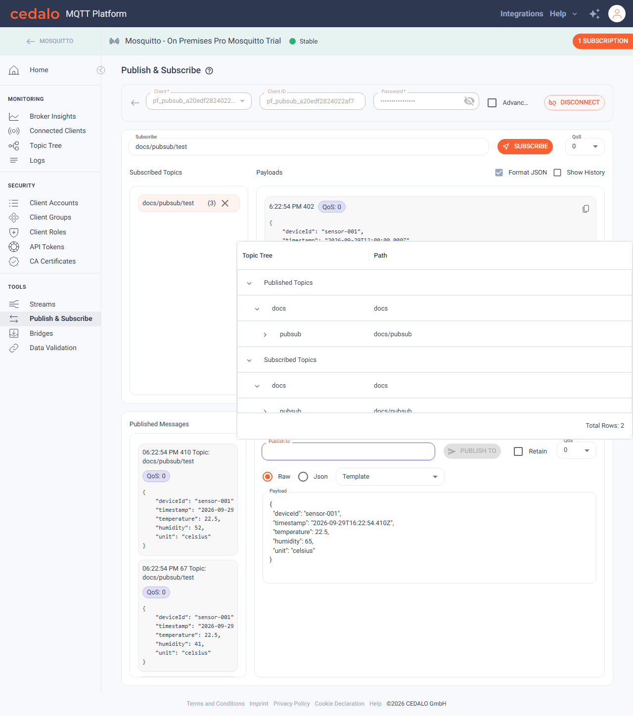633x716 pixels.
Task: Open API Tokens icon
Action: [14, 247]
